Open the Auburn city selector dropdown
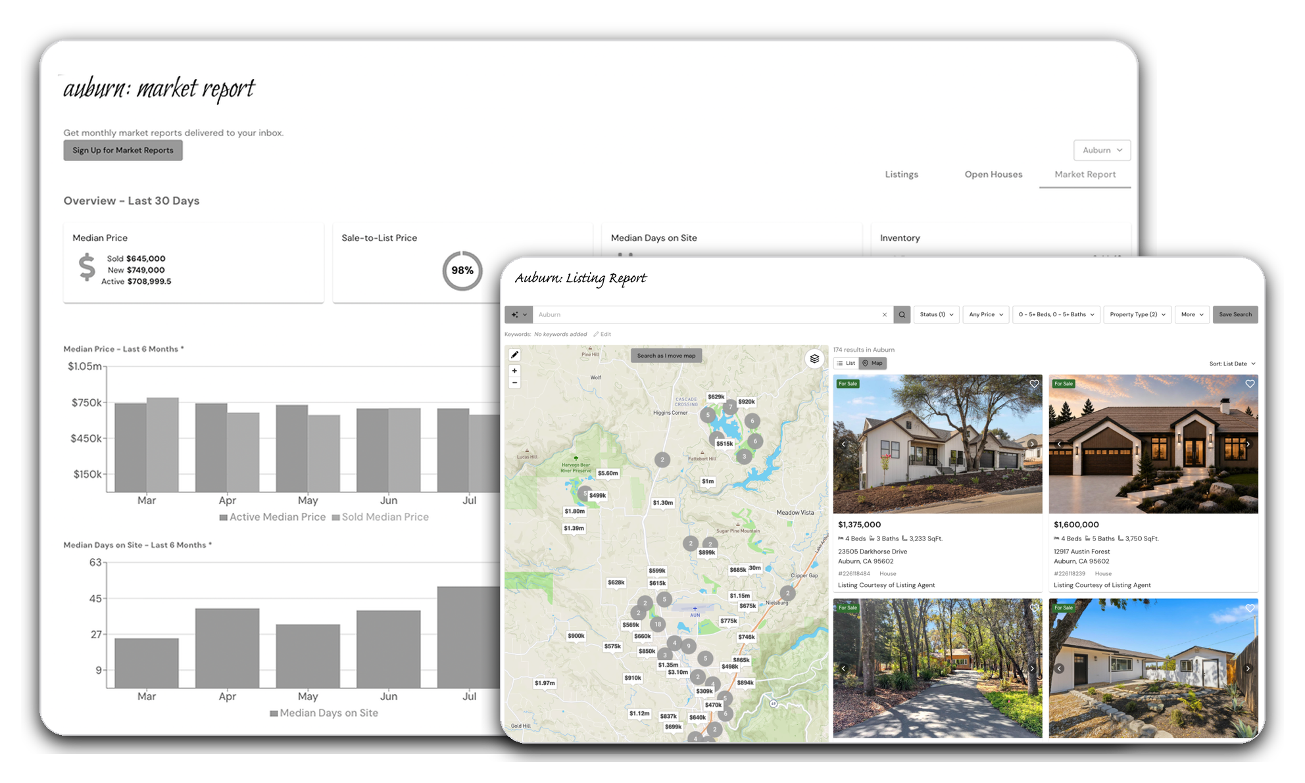1305x783 pixels. click(1102, 150)
